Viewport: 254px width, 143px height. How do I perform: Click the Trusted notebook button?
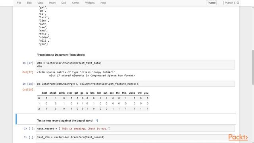coord(212,3)
